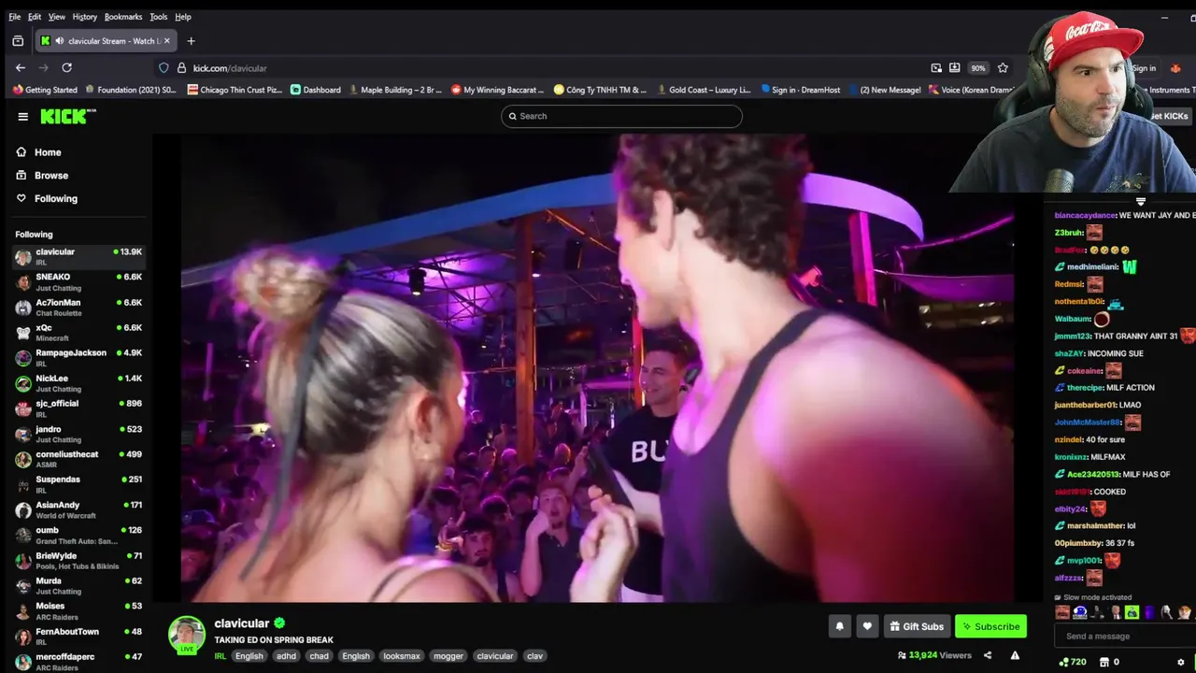
Task: Open the Dashboard bookmark
Action: pyautogui.click(x=316, y=90)
